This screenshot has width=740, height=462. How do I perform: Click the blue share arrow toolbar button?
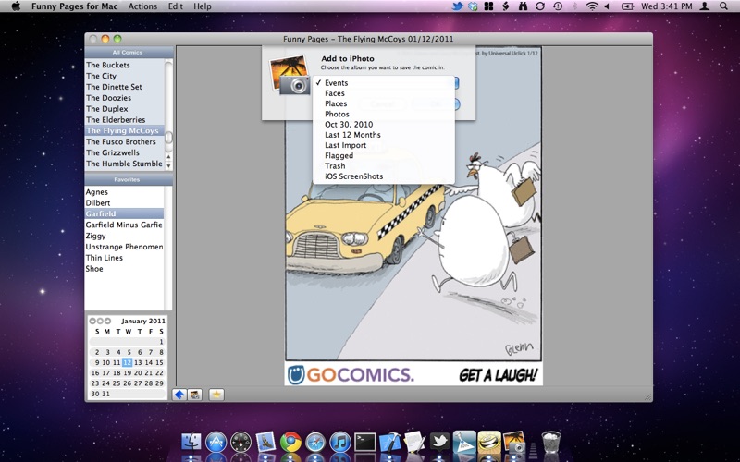tap(179, 395)
